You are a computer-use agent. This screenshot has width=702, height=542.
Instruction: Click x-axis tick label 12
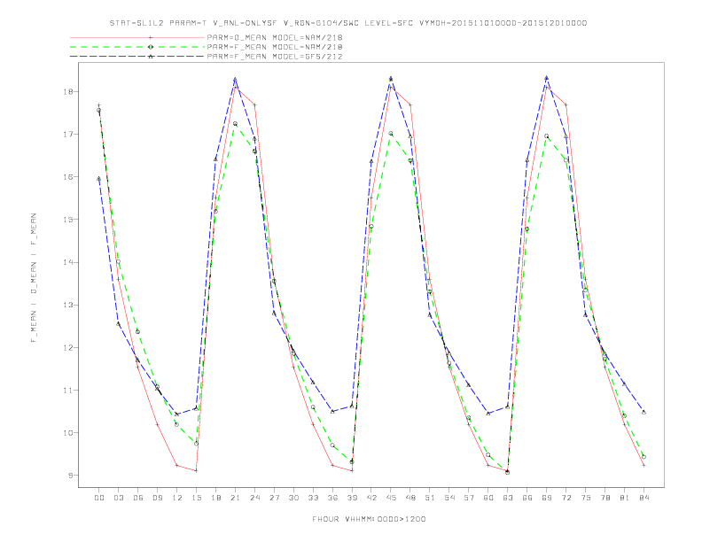pos(177,498)
